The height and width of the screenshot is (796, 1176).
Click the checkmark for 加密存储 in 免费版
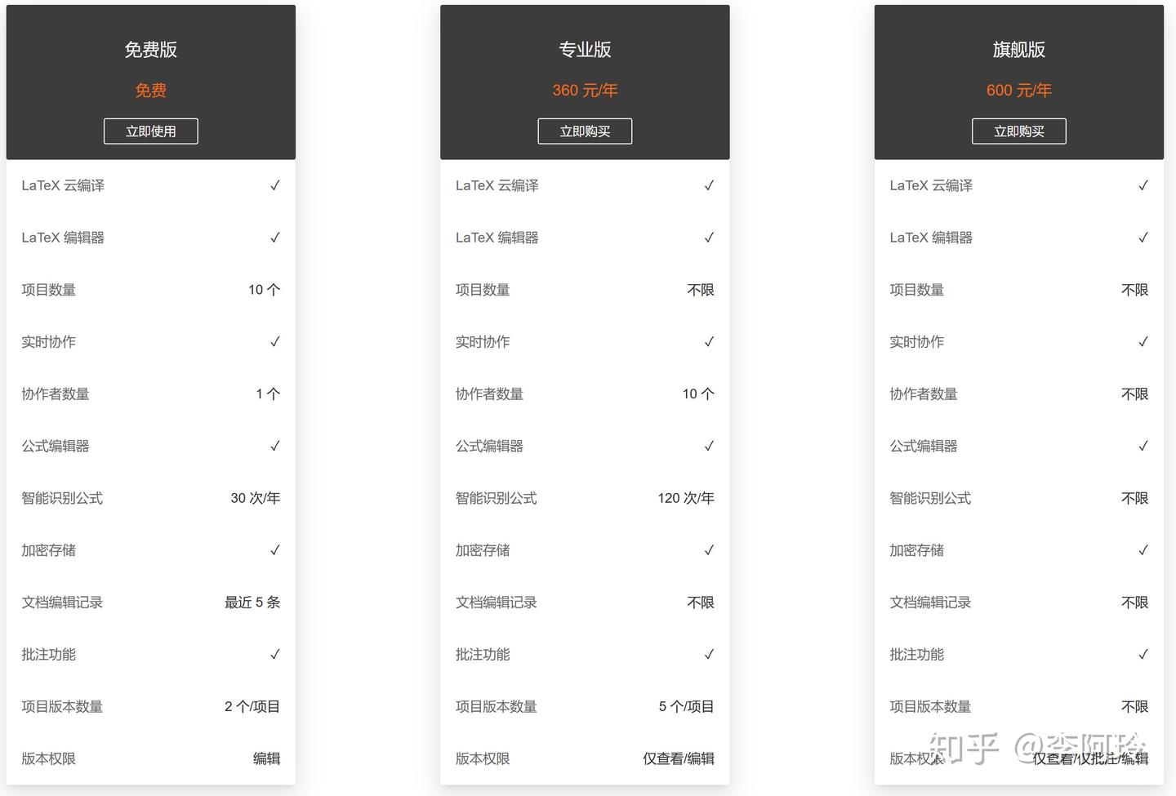click(275, 549)
